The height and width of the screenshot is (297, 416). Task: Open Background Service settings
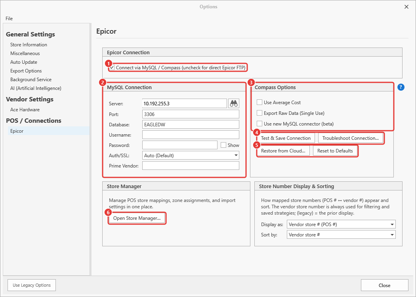coord(31,80)
